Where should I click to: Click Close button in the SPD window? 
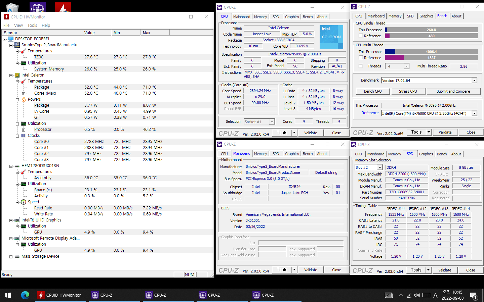(x=471, y=270)
